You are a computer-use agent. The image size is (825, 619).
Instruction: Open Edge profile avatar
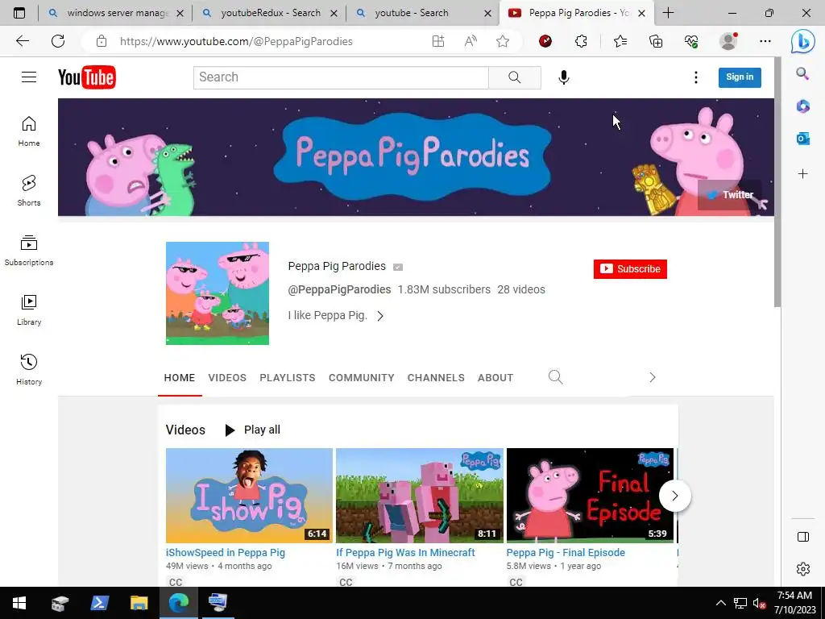(728, 41)
